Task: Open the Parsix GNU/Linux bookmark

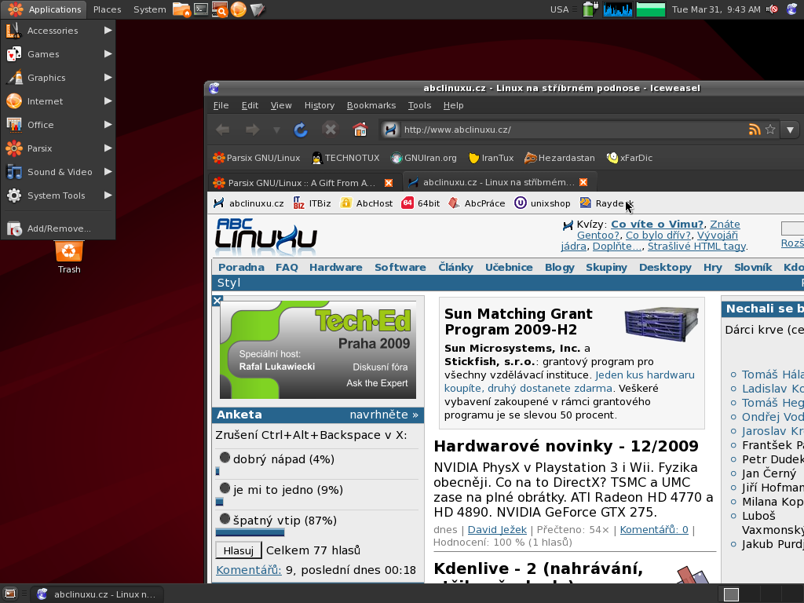Action: tap(257, 158)
